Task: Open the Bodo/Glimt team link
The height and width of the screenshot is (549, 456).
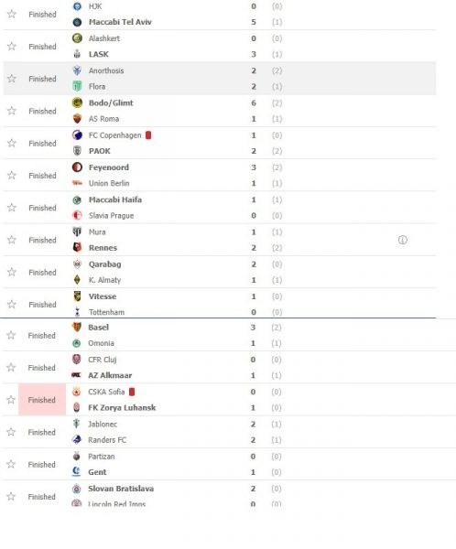Action: coord(111,102)
